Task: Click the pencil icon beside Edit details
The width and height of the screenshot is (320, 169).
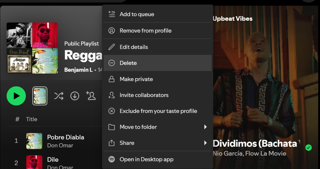Action: pos(112,47)
